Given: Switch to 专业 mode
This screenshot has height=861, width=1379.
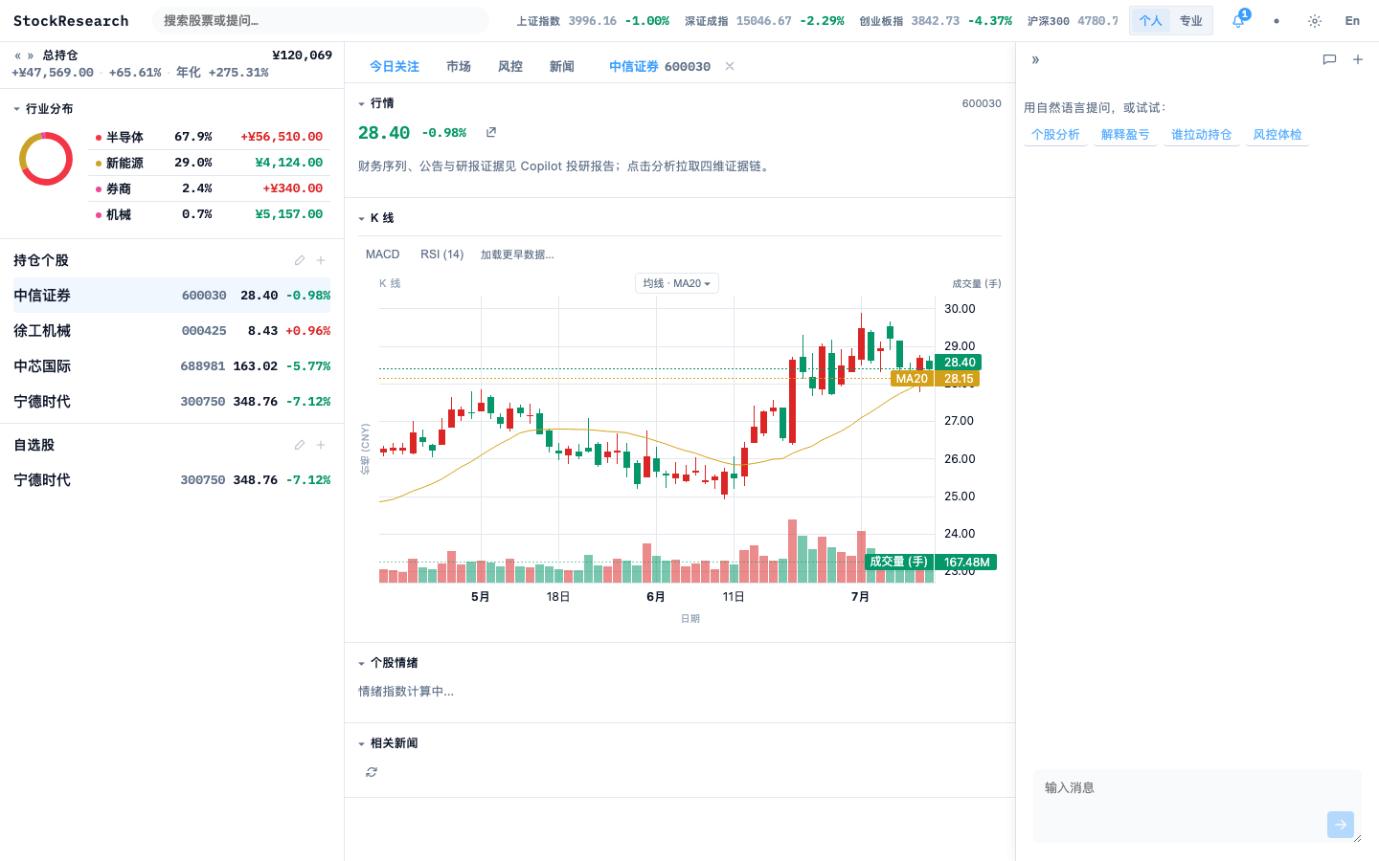Looking at the screenshot, I should tap(1191, 21).
